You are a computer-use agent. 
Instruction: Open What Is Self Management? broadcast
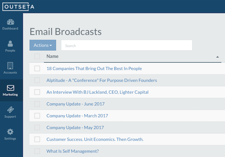point(73,151)
